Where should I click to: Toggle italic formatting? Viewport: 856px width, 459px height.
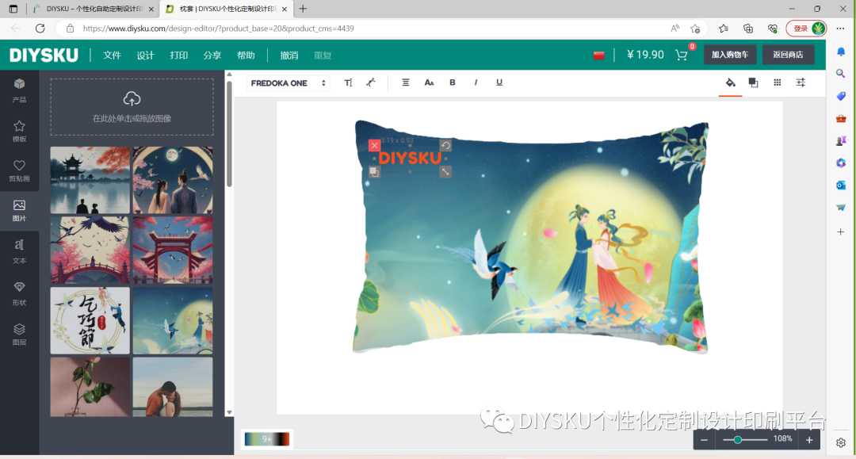click(476, 83)
